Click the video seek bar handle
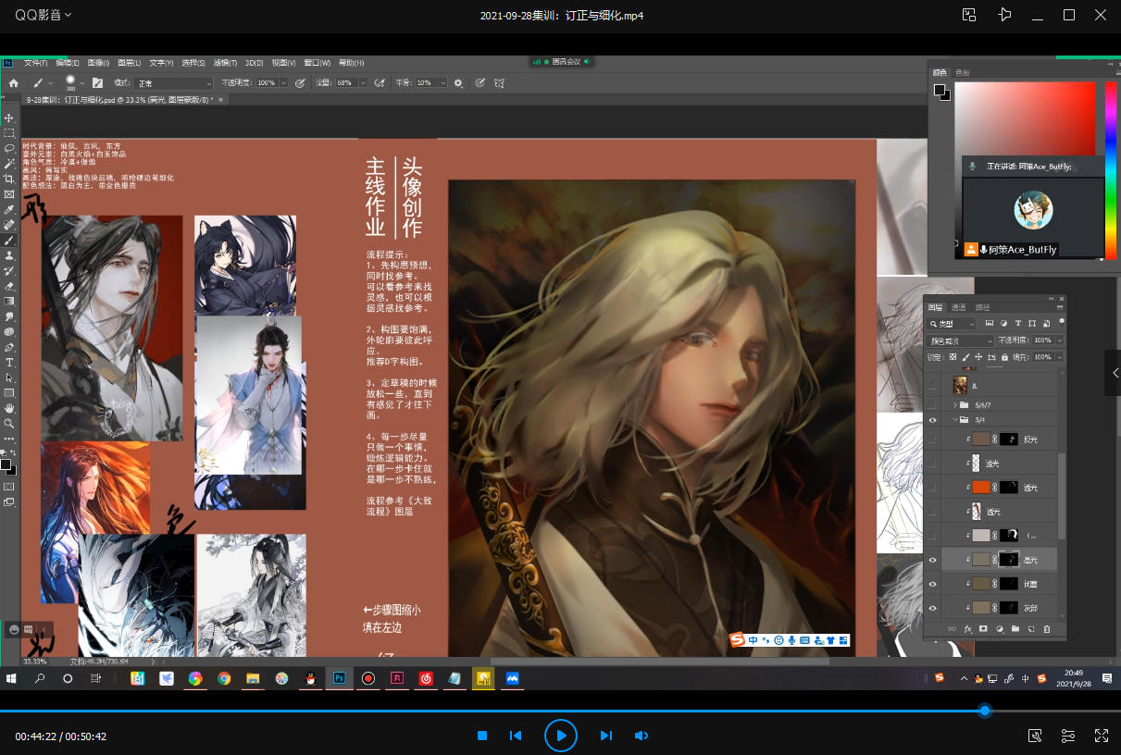 [x=985, y=711]
